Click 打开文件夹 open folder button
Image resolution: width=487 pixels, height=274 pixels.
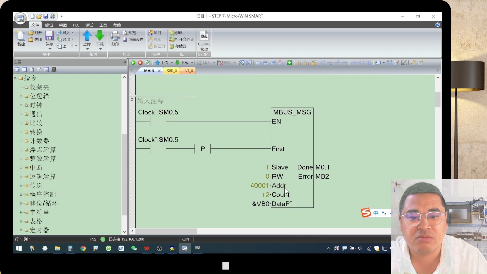[x=182, y=39]
